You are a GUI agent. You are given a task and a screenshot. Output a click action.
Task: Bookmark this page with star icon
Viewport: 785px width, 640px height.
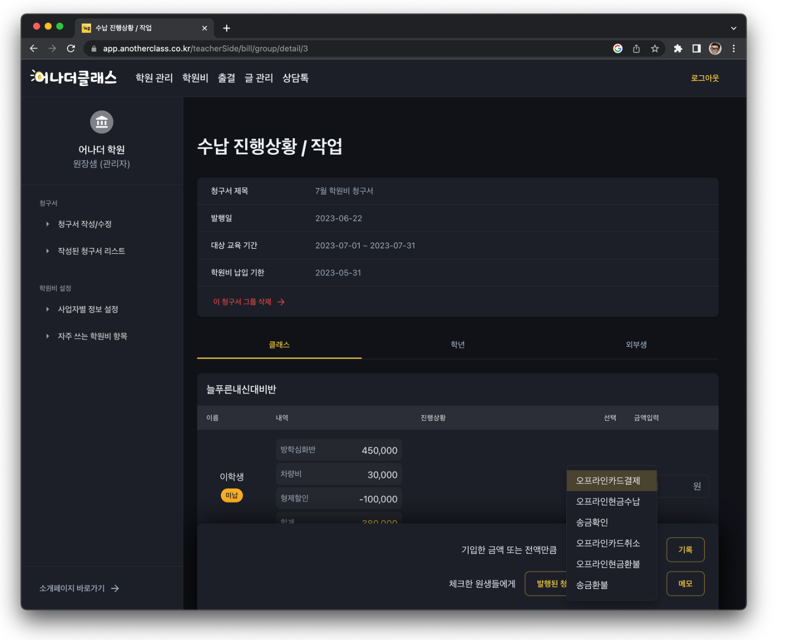pyautogui.click(x=655, y=48)
